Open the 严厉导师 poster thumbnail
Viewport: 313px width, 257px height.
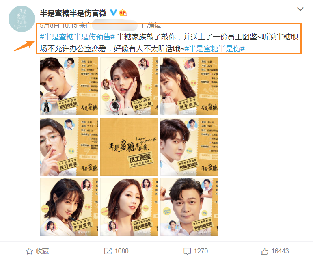tap(69, 207)
